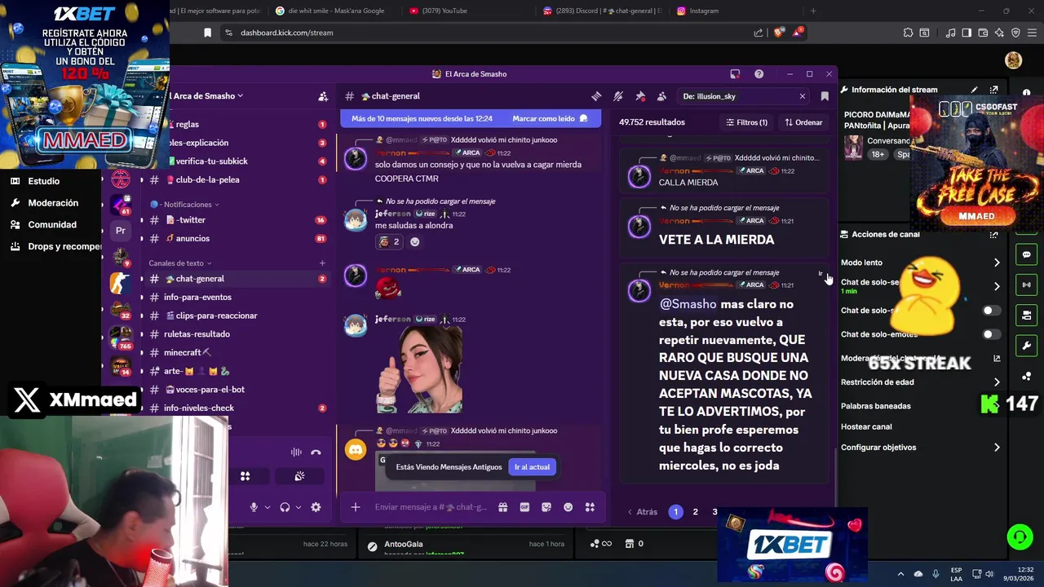
Task: Open pinned messages in chat-general
Action: tap(640, 96)
